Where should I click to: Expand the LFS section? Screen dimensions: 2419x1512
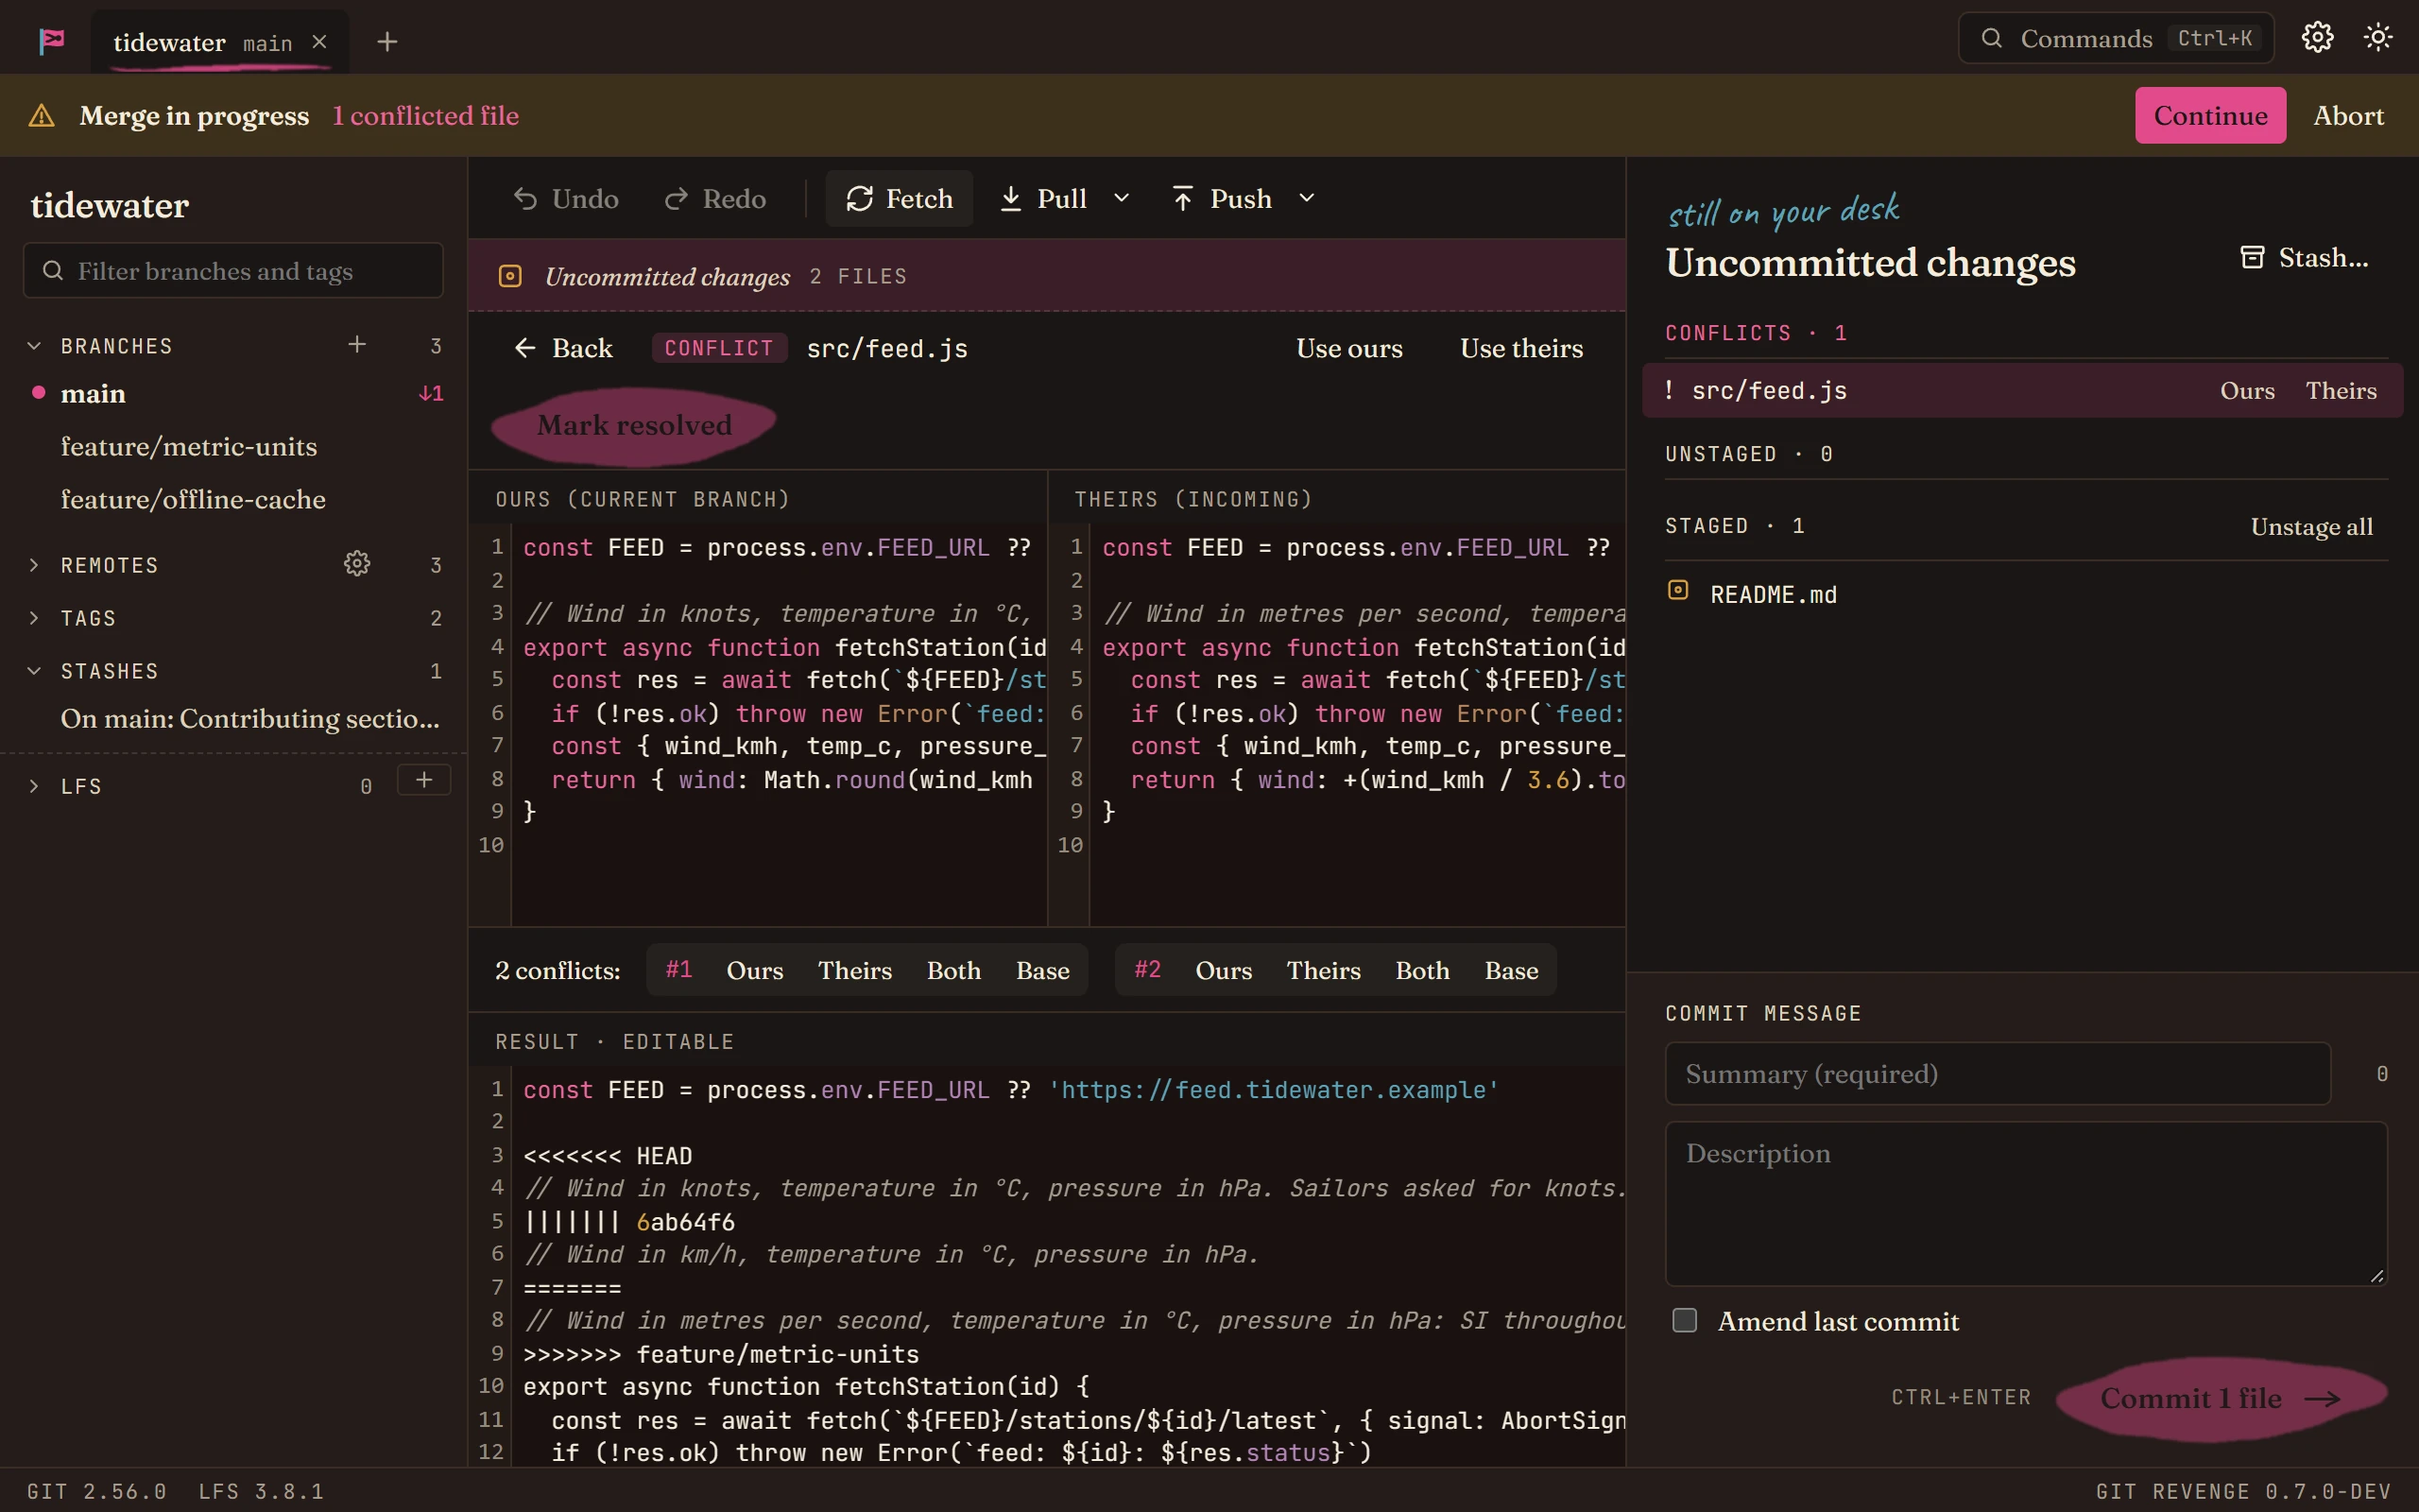34,787
